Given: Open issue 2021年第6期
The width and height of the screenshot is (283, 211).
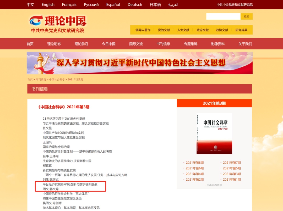Looking at the screenshot, I should coord(195,168).
